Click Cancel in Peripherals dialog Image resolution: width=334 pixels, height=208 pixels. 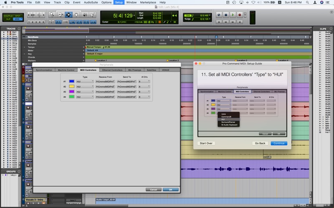(x=153, y=190)
